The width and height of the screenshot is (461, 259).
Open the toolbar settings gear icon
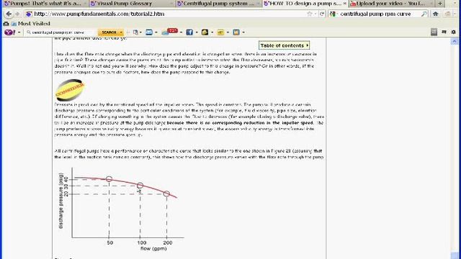coord(453,32)
